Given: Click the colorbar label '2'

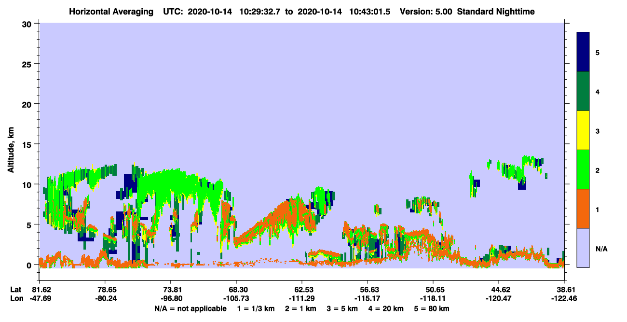Looking at the screenshot, I should point(598,170).
